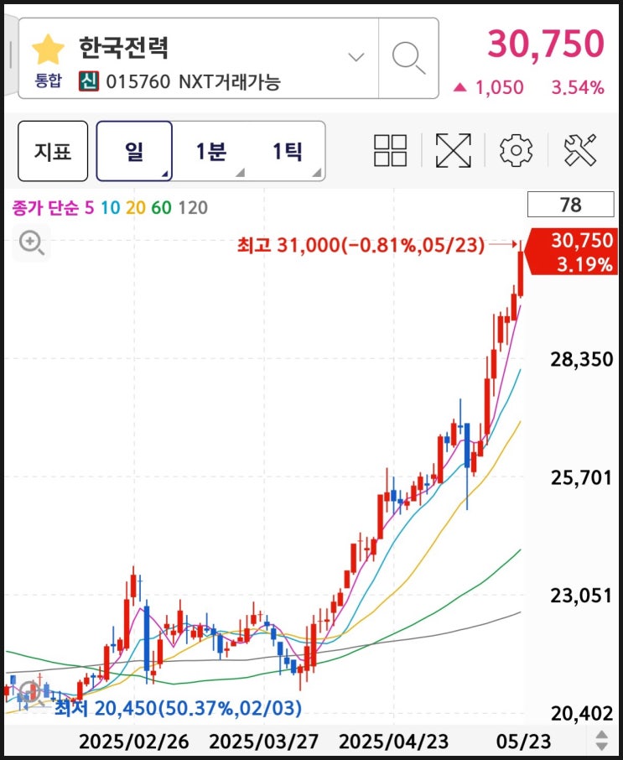The width and height of the screenshot is (623, 760).
Task: Click the 2025/03/27 date axis label
Action: [263, 742]
